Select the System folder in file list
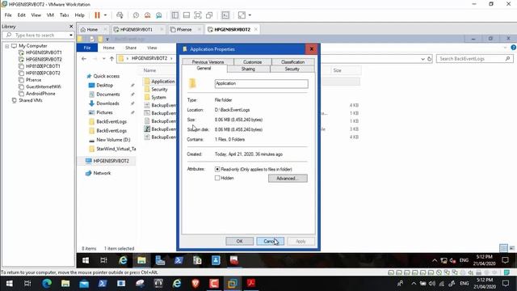 click(x=158, y=97)
